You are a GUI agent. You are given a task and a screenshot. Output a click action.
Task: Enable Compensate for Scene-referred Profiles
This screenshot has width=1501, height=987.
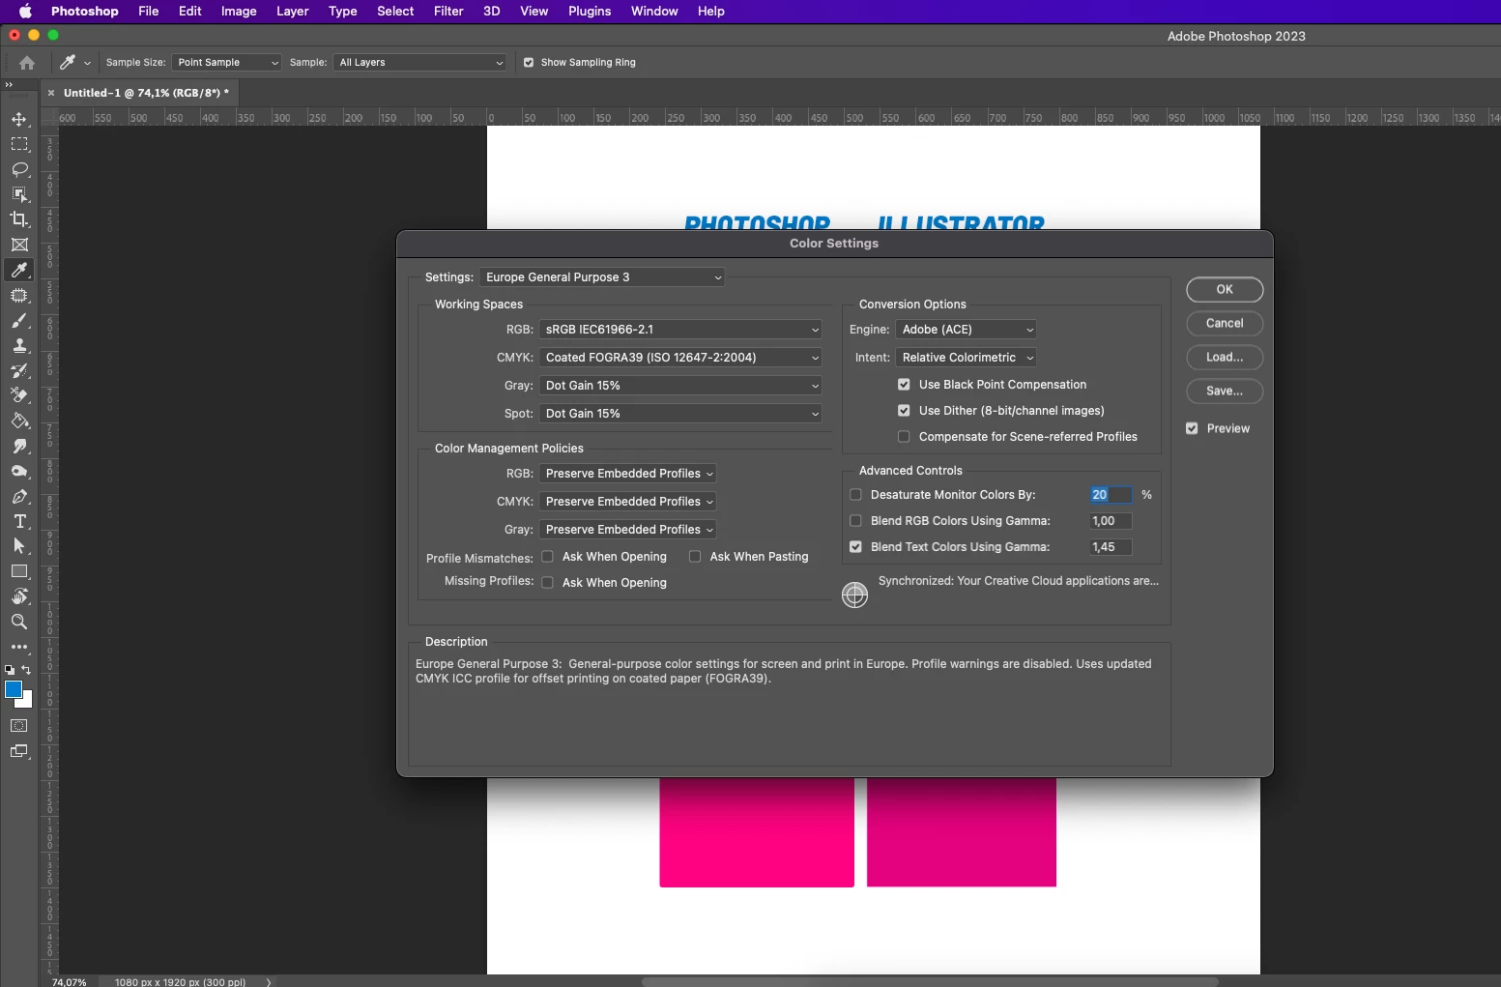point(904,437)
